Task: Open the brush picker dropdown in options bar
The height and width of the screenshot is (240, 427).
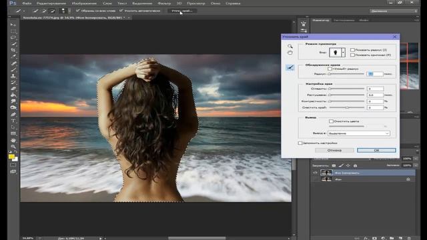Action: point(69,11)
